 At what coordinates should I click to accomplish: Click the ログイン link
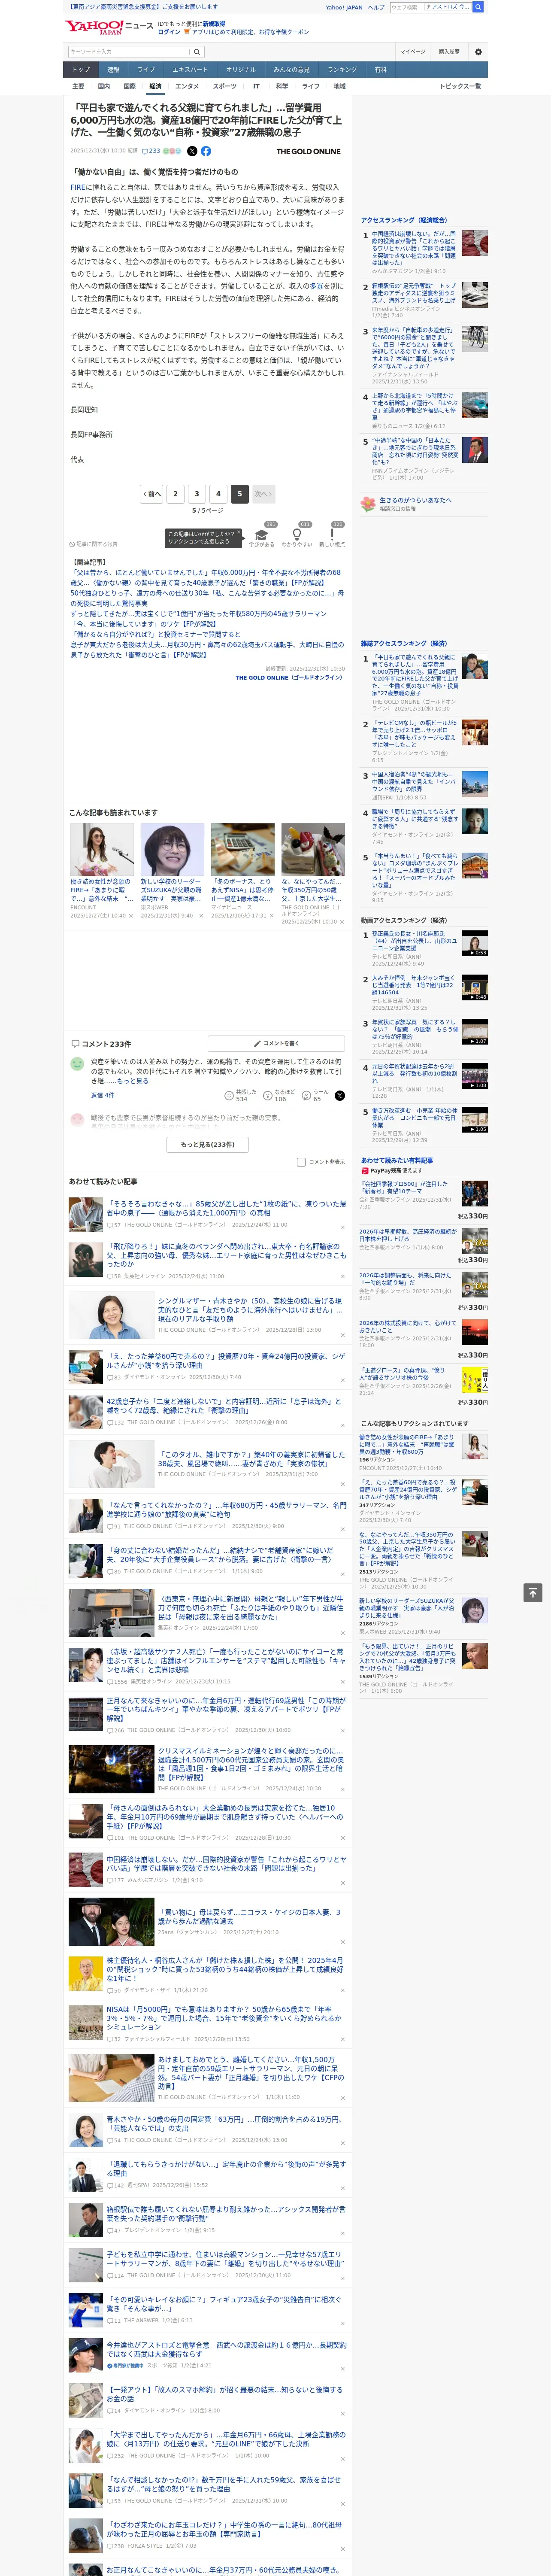(169, 32)
